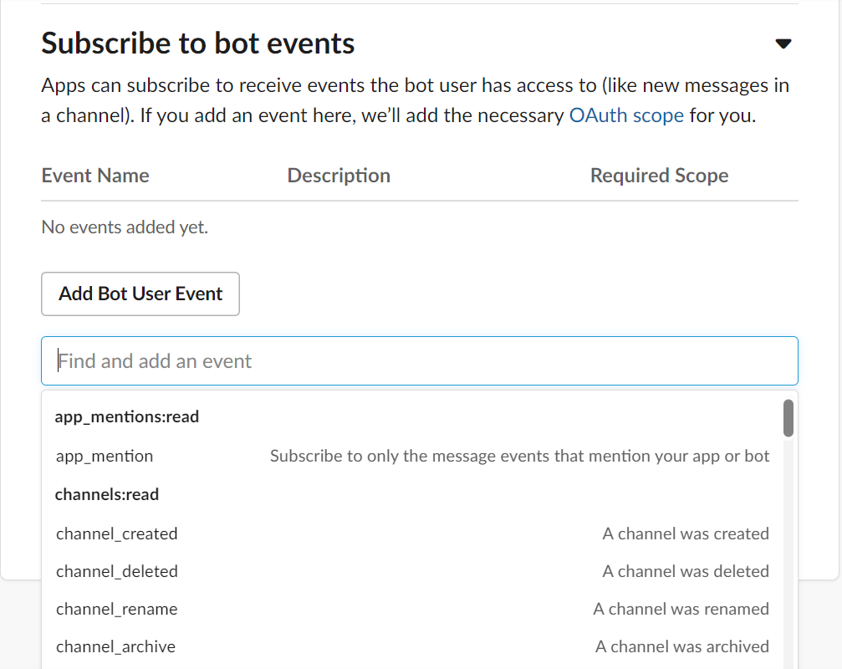Click the Subscribe to bot events heading
Screen dimensions: 842x669
point(197,43)
